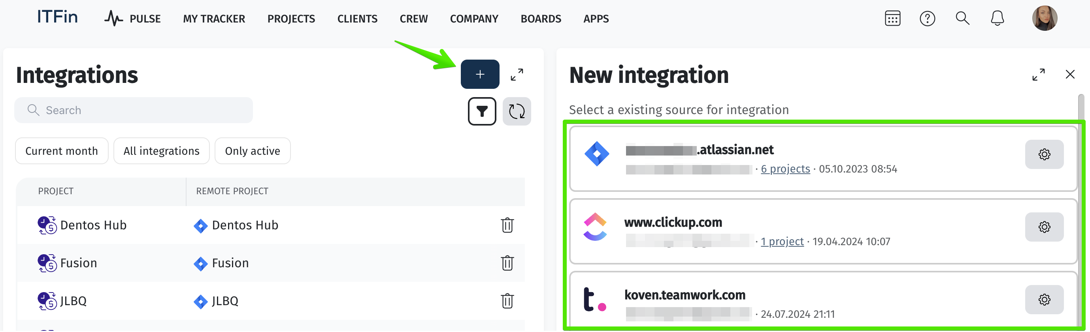Open global search magnifier icon
Screen dimensions: 1090x332
pyautogui.click(x=962, y=18)
